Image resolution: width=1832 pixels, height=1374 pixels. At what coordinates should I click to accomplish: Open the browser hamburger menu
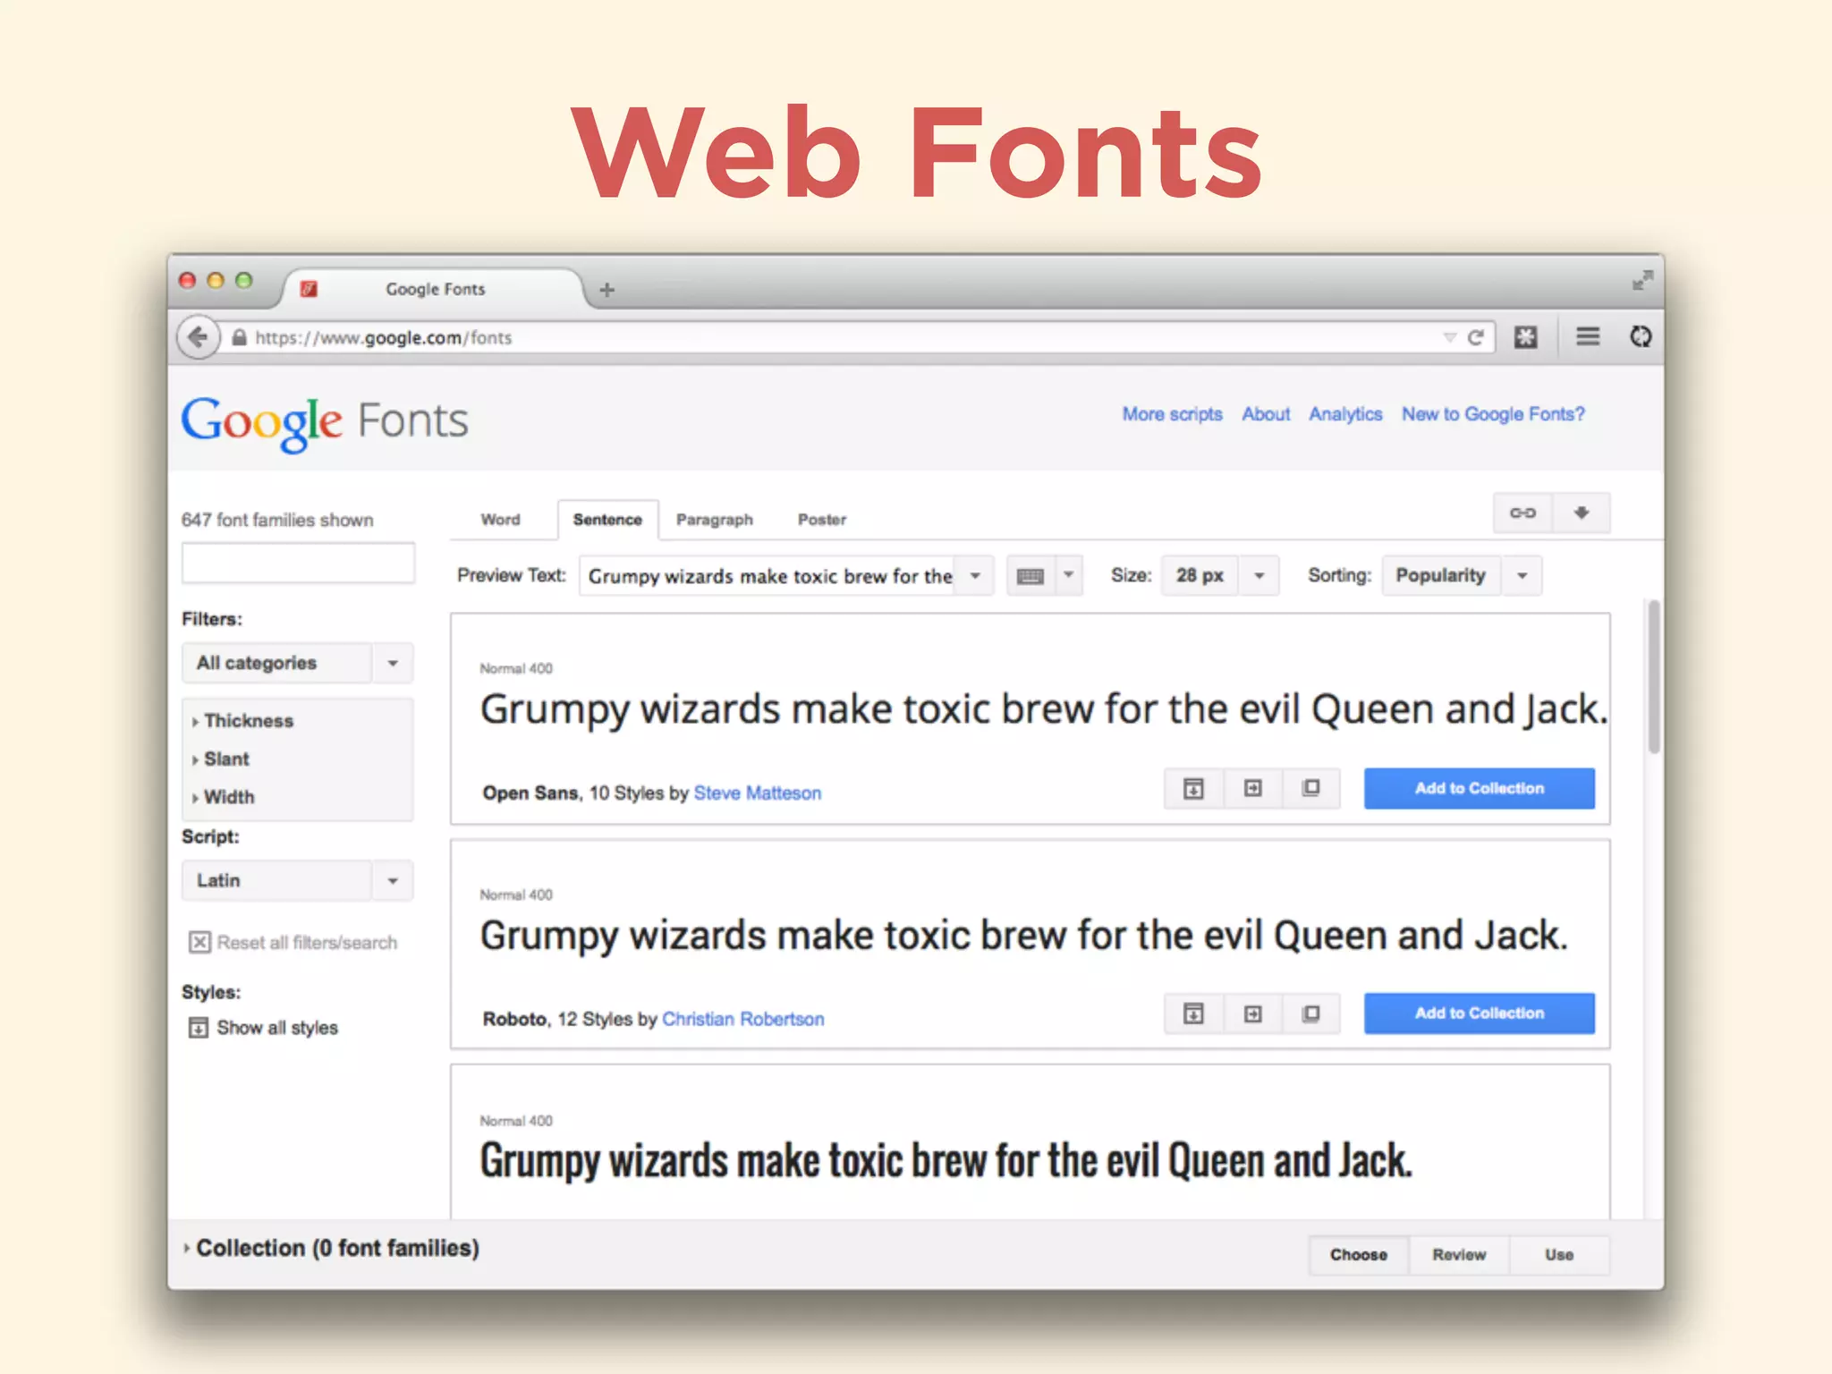point(1588,336)
